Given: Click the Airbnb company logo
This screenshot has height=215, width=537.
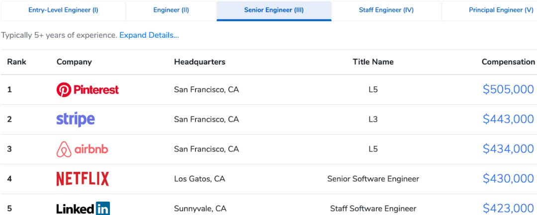Looking at the screenshot, I should tap(82, 149).
